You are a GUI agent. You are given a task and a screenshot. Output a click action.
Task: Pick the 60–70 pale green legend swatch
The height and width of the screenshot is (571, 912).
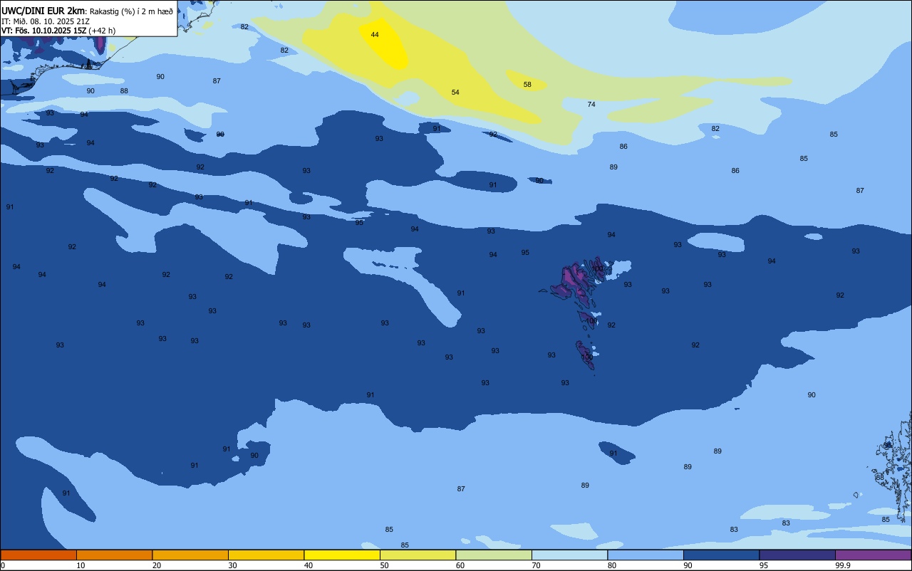tap(494, 555)
